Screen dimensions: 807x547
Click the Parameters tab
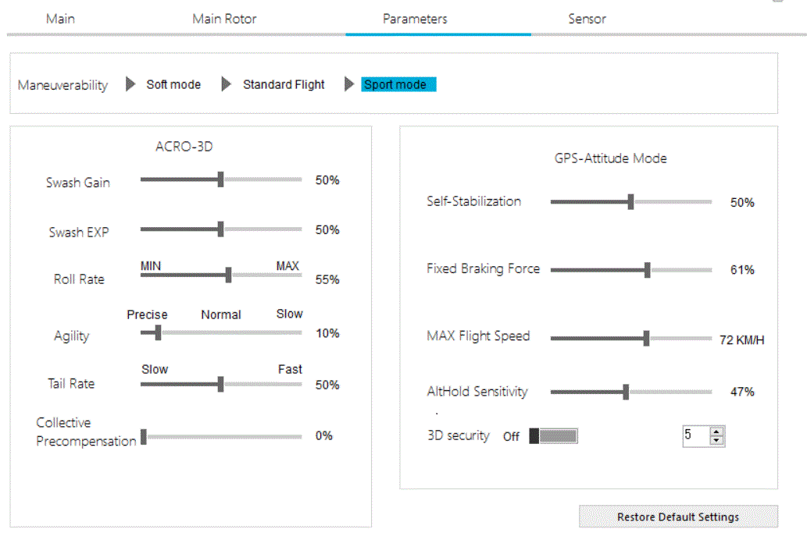[x=415, y=19]
